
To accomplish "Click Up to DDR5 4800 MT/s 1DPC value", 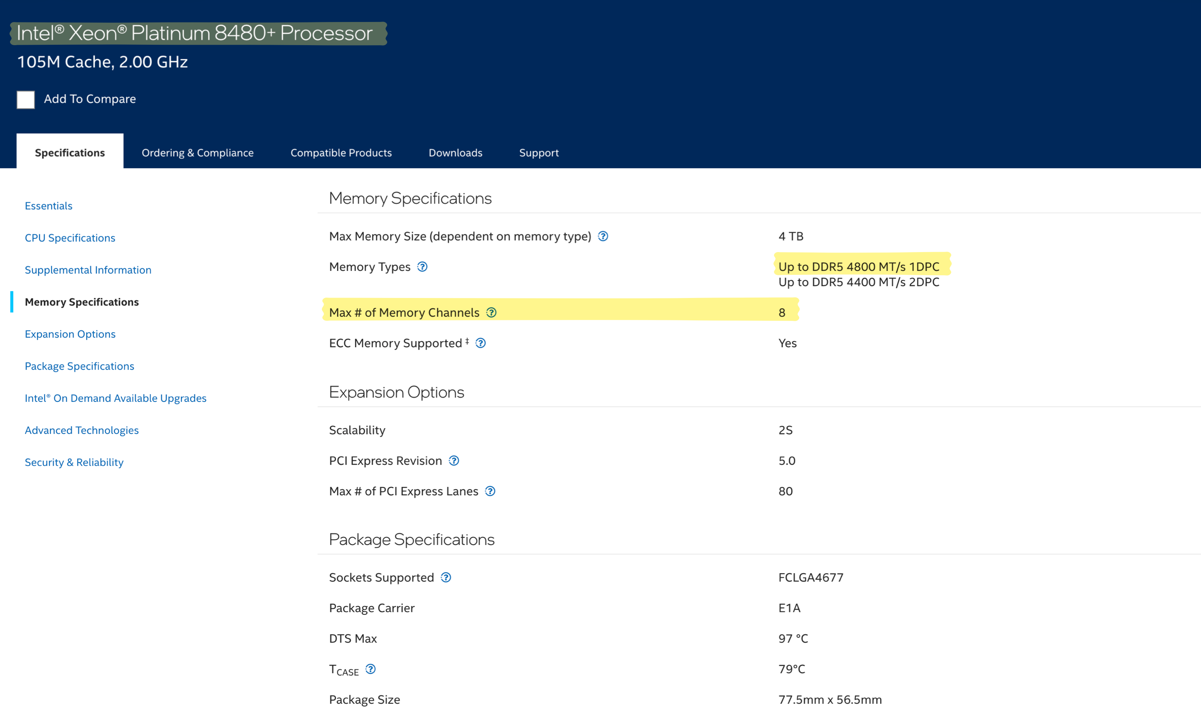I will coord(859,267).
